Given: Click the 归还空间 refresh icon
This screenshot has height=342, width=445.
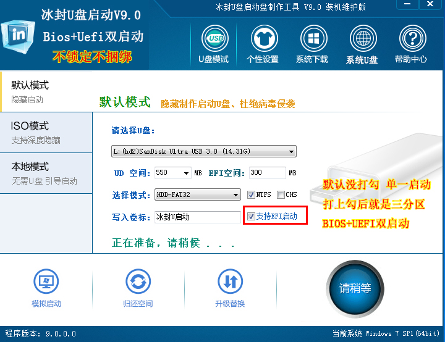Looking at the screenshot, I should (138, 282).
